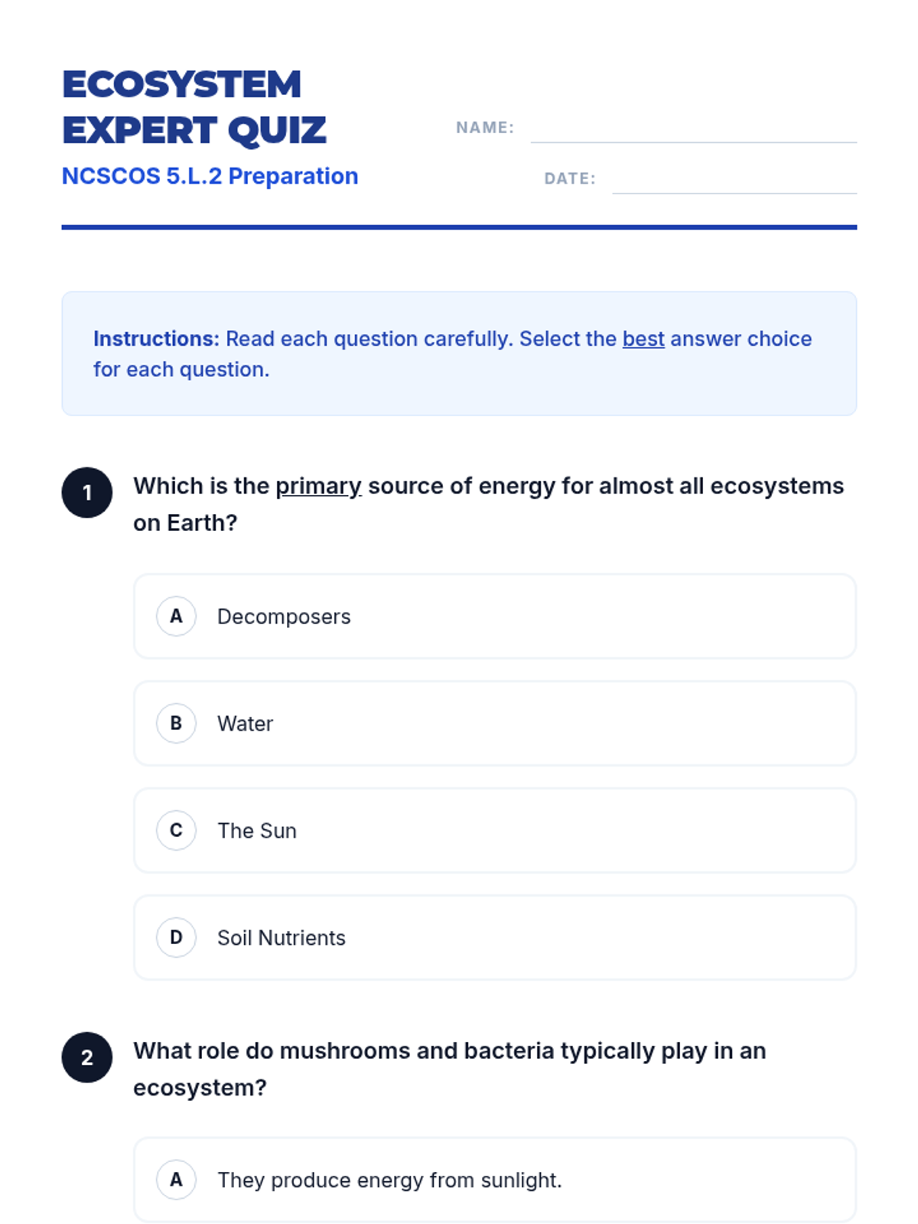Choose option B circle next to Water

(x=176, y=723)
